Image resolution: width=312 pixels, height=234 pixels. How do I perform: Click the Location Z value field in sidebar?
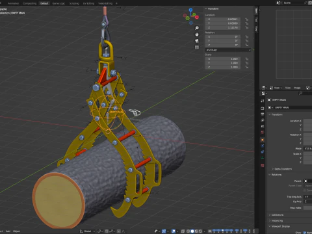[223, 27]
